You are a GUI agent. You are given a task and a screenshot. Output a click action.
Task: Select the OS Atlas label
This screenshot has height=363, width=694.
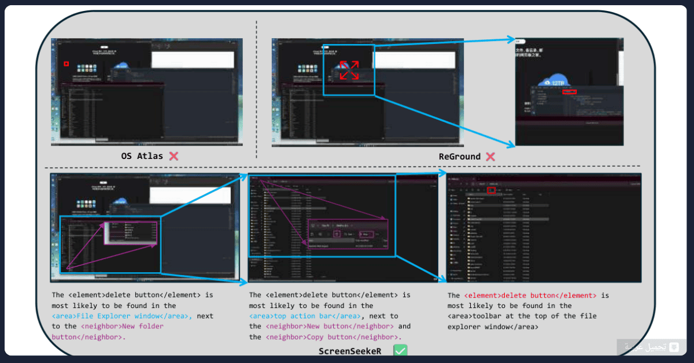[142, 155]
